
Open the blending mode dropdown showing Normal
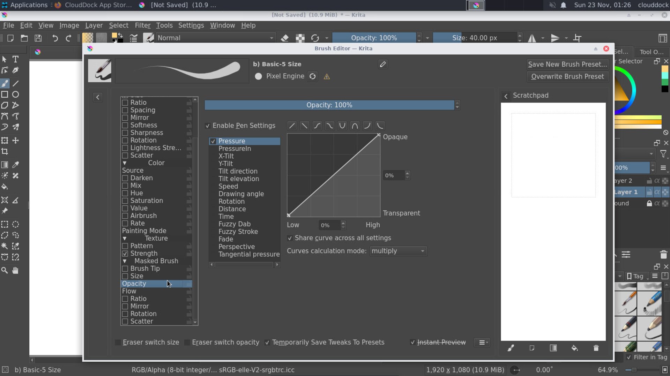tap(215, 38)
